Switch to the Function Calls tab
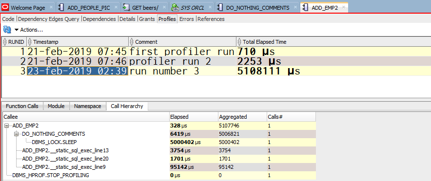Image resolution: width=431 pixels, height=181 pixels. click(22, 106)
